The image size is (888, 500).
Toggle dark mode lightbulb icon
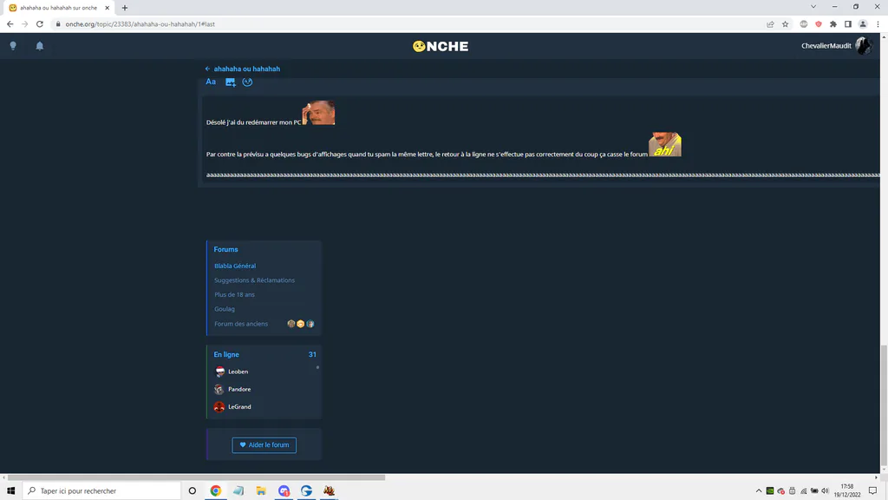[13, 46]
